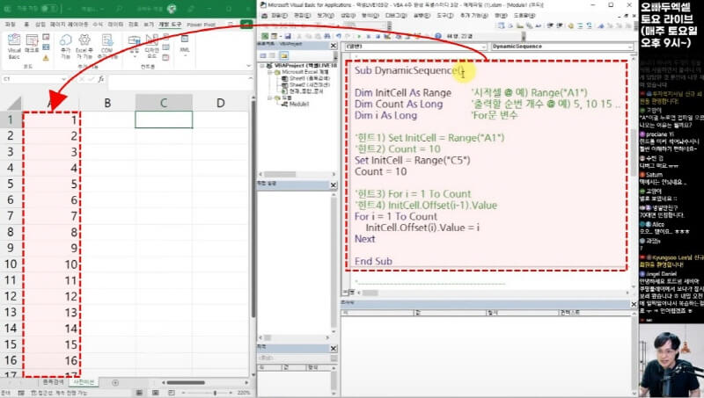Screen dimensions: 704x398
Task: Click View Code icon in Project explorer
Action: [x=263, y=55]
